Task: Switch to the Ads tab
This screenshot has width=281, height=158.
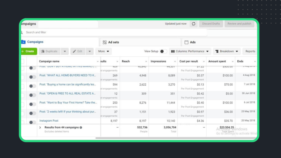Action: 193,42
